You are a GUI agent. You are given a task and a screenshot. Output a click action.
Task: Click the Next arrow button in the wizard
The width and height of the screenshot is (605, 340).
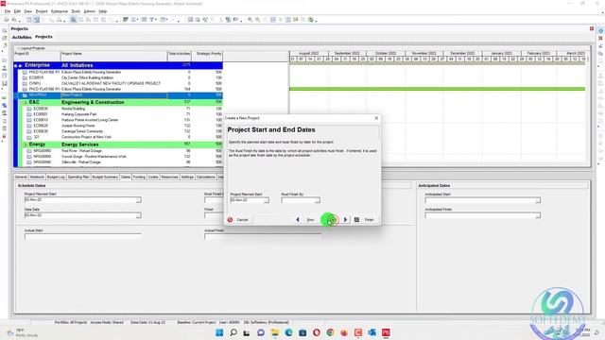click(x=345, y=220)
